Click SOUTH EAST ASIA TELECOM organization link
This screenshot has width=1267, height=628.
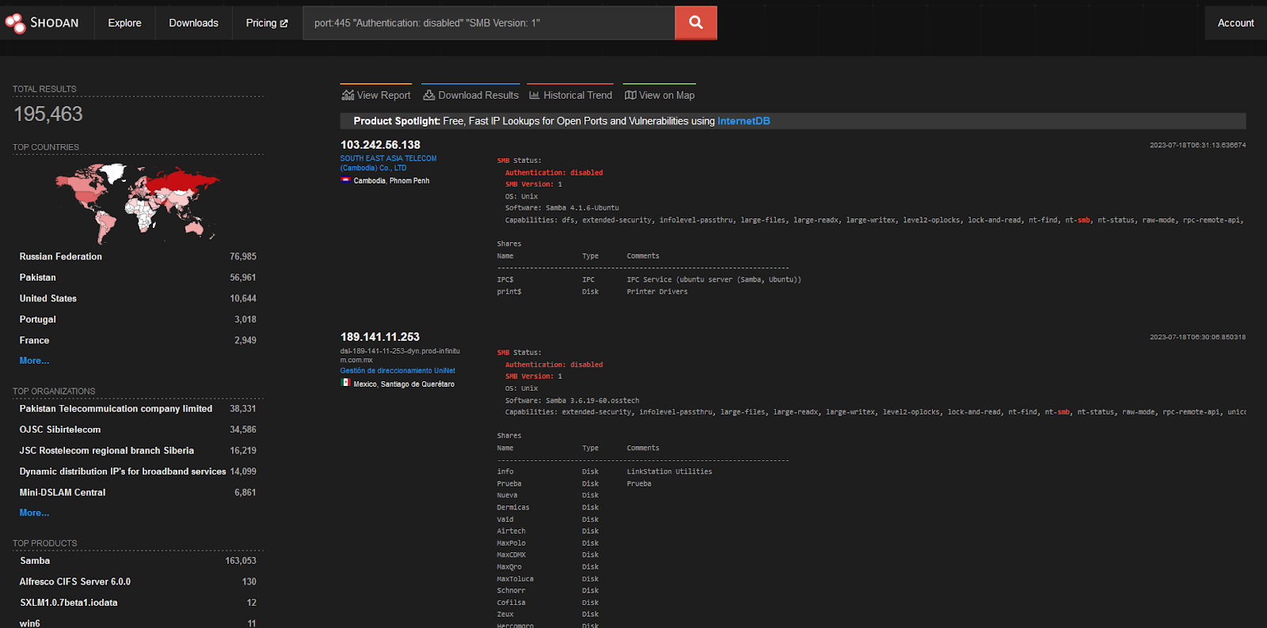tap(388, 163)
